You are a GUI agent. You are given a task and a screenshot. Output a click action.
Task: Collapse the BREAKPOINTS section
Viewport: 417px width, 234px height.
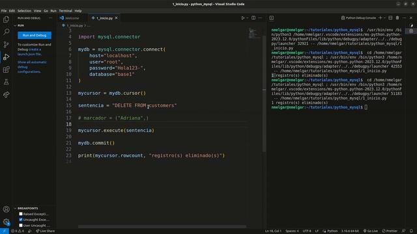15,208
